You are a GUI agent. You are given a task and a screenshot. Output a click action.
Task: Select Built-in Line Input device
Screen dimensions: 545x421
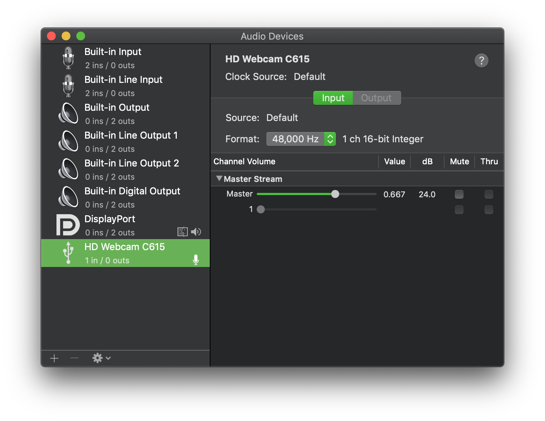point(125,86)
